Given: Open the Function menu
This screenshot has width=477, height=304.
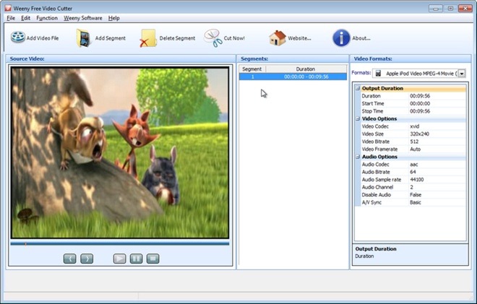Looking at the screenshot, I should (x=47, y=18).
